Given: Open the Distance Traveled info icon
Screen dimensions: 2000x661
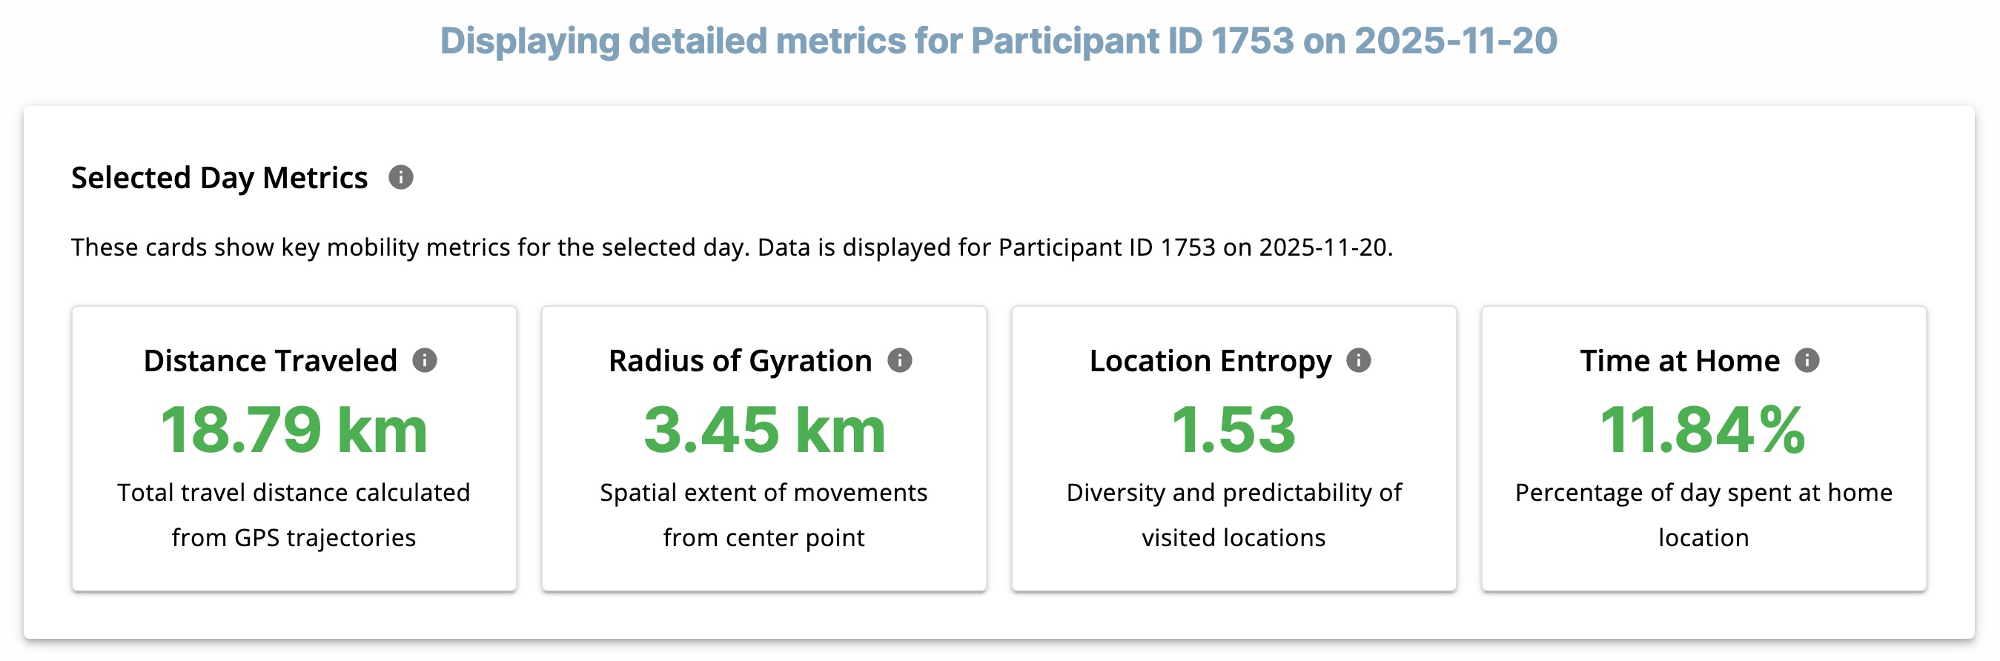Looking at the screenshot, I should click(x=425, y=361).
